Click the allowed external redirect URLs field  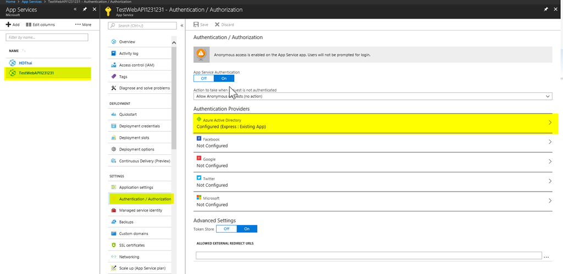(369, 255)
